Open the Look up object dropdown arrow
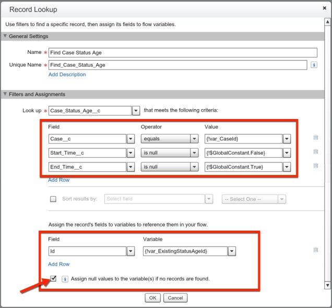 [x=136, y=111]
